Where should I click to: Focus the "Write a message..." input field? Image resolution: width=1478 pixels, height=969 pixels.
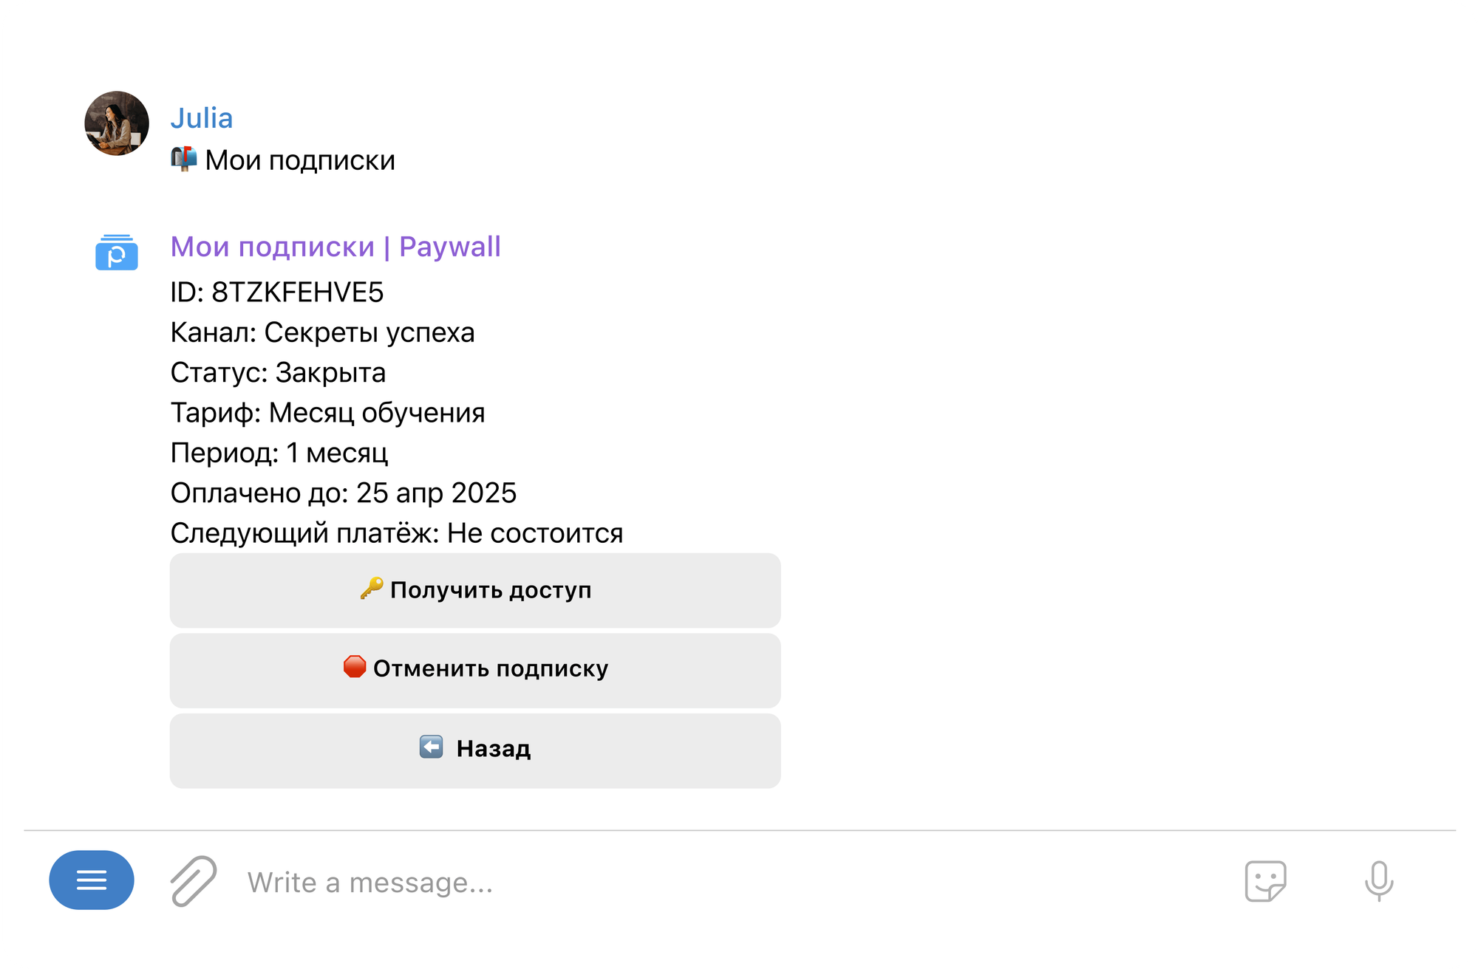click(x=665, y=883)
